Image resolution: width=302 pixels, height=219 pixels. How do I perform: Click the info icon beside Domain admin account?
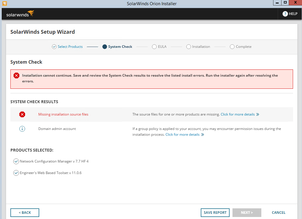click(22, 129)
